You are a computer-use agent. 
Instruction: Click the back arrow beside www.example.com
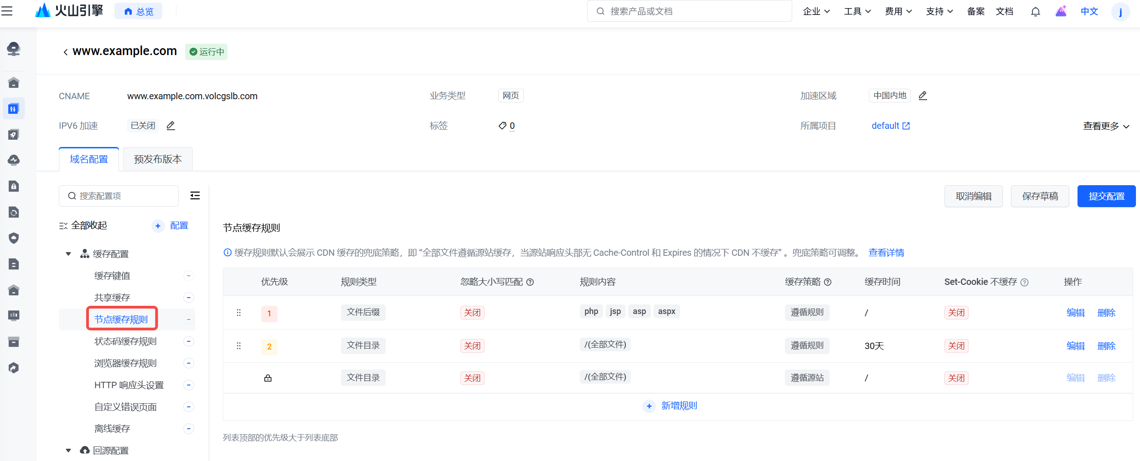[65, 52]
